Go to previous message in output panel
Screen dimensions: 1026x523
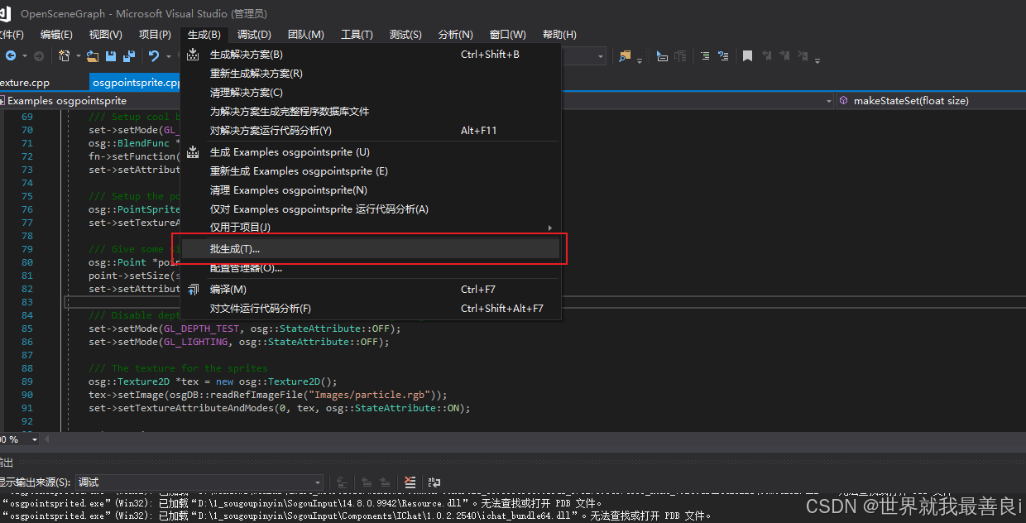(367, 482)
